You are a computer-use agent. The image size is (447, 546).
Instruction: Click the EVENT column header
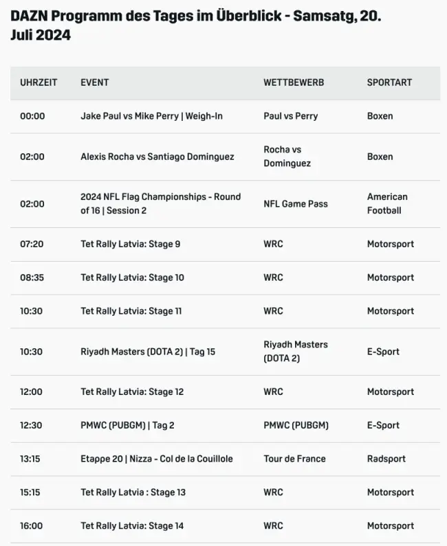[95, 82]
